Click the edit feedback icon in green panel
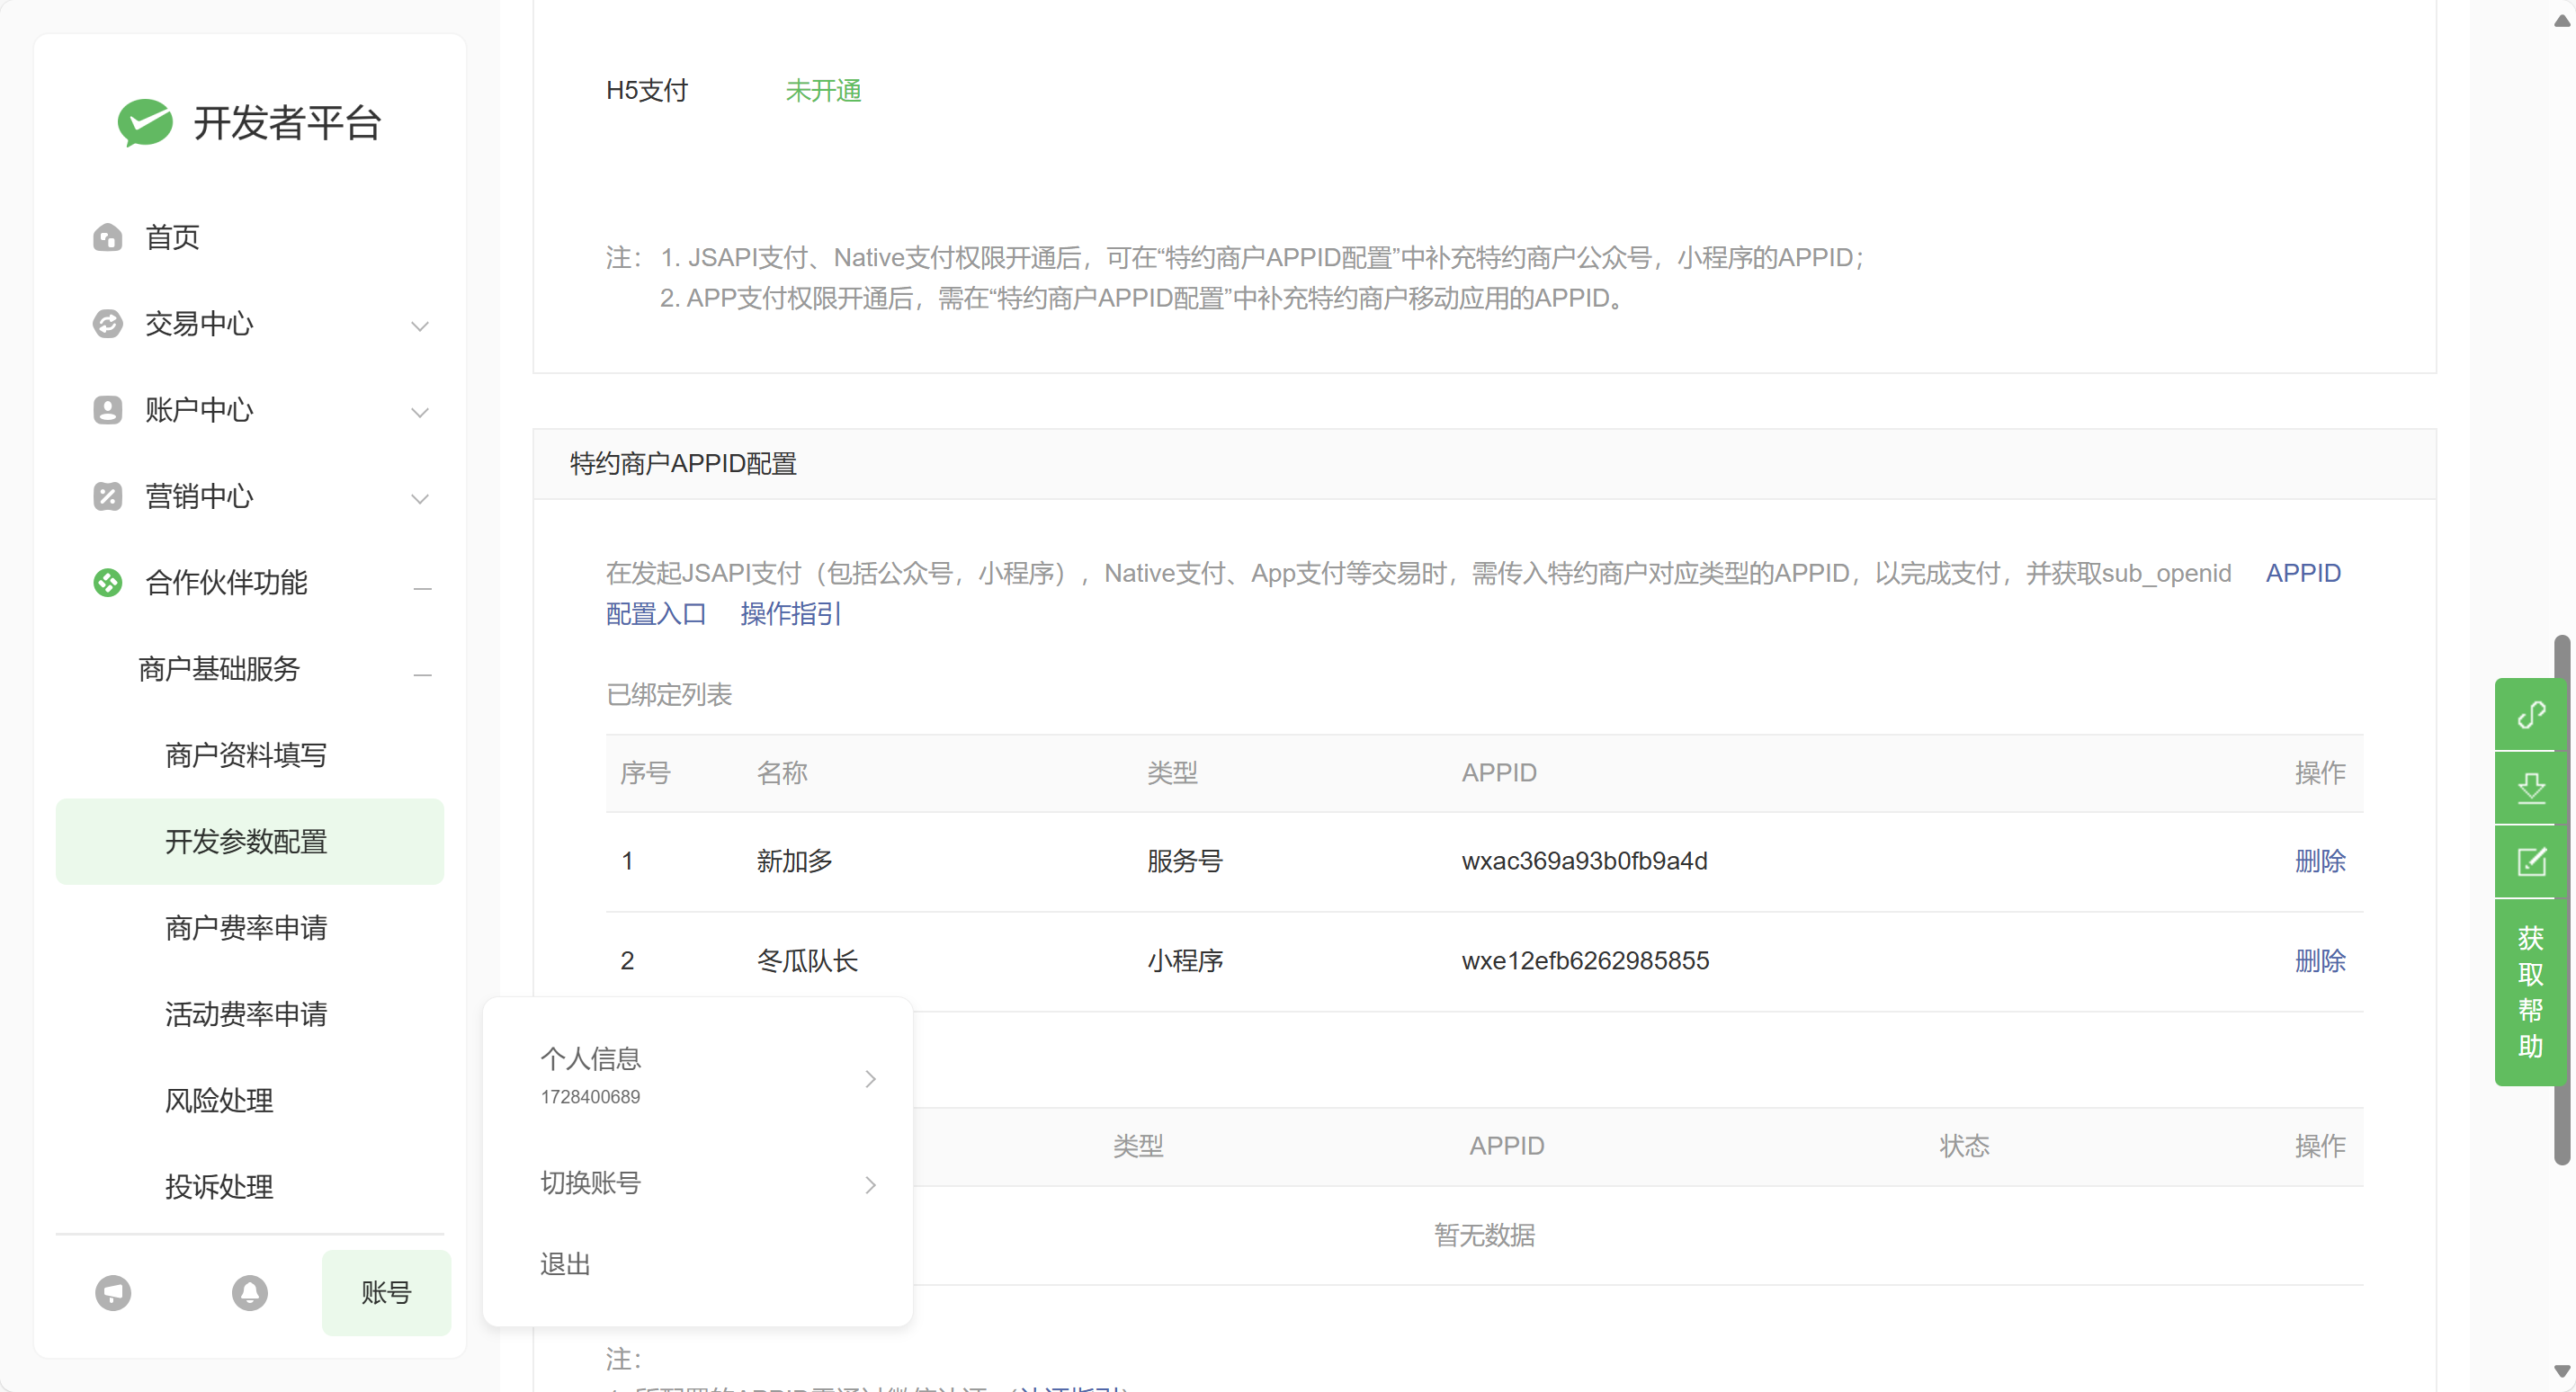Image resolution: width=2576 pixels, height=1392 pixels. [x=2530, y=861]
